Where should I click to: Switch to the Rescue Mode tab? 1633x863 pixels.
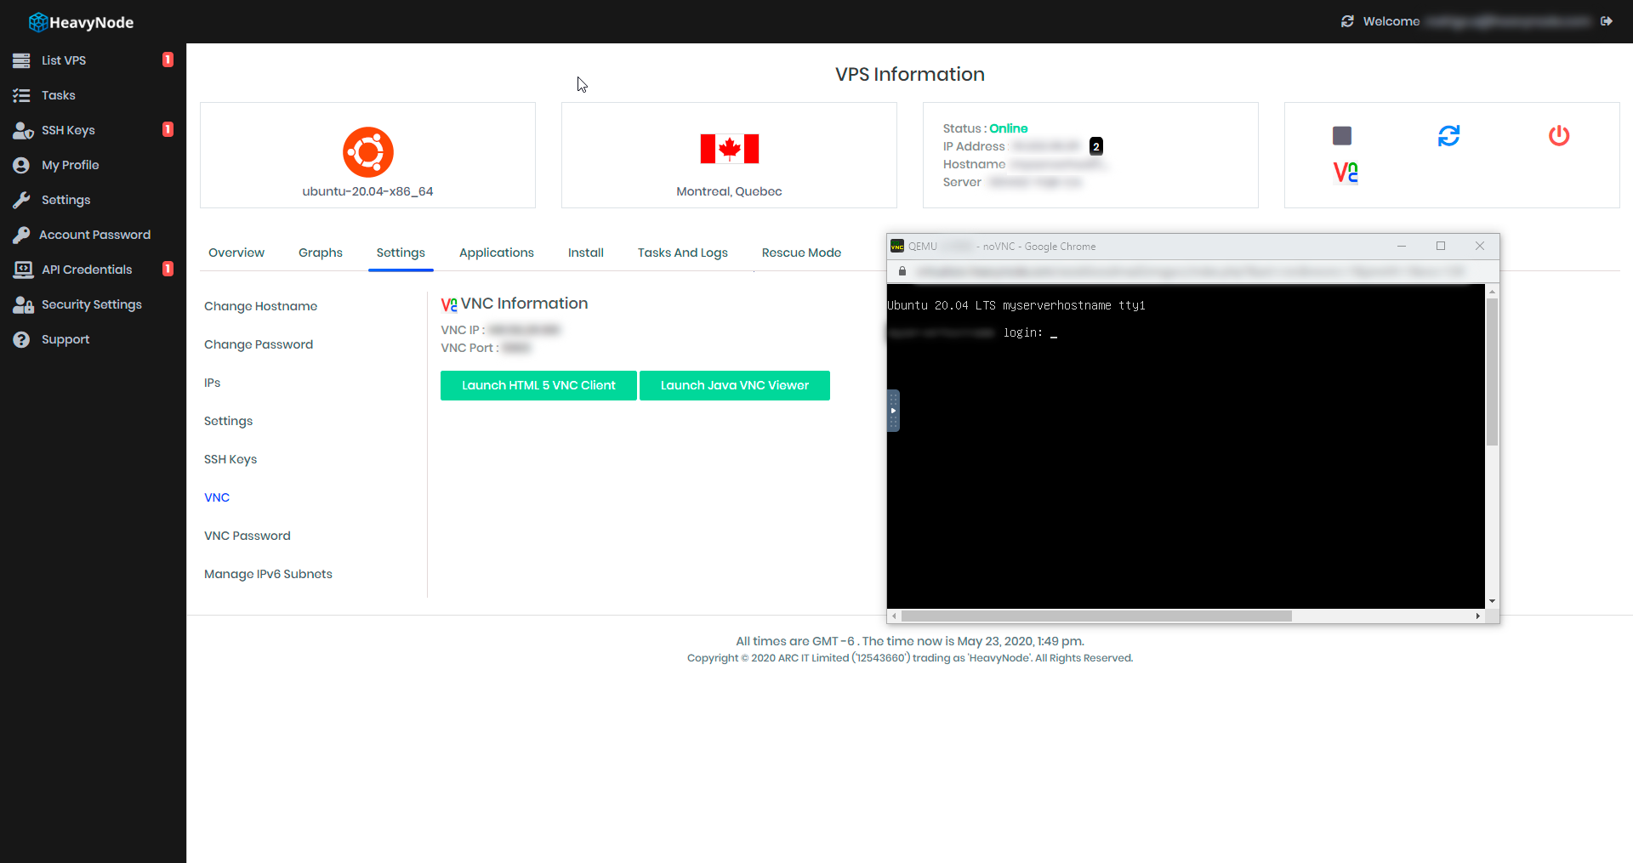point(801,253)
